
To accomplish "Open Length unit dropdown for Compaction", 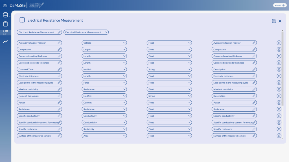I will (x=104, y=49).
